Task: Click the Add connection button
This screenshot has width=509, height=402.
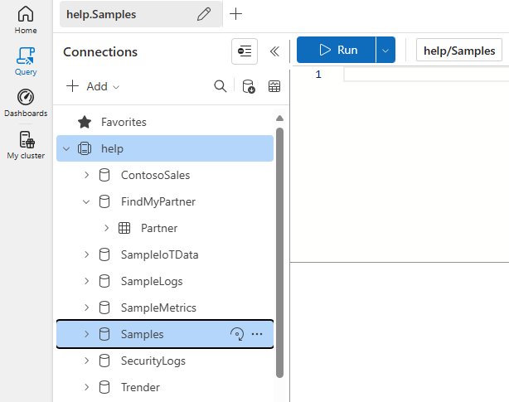Action: click(x=93, y=86)
